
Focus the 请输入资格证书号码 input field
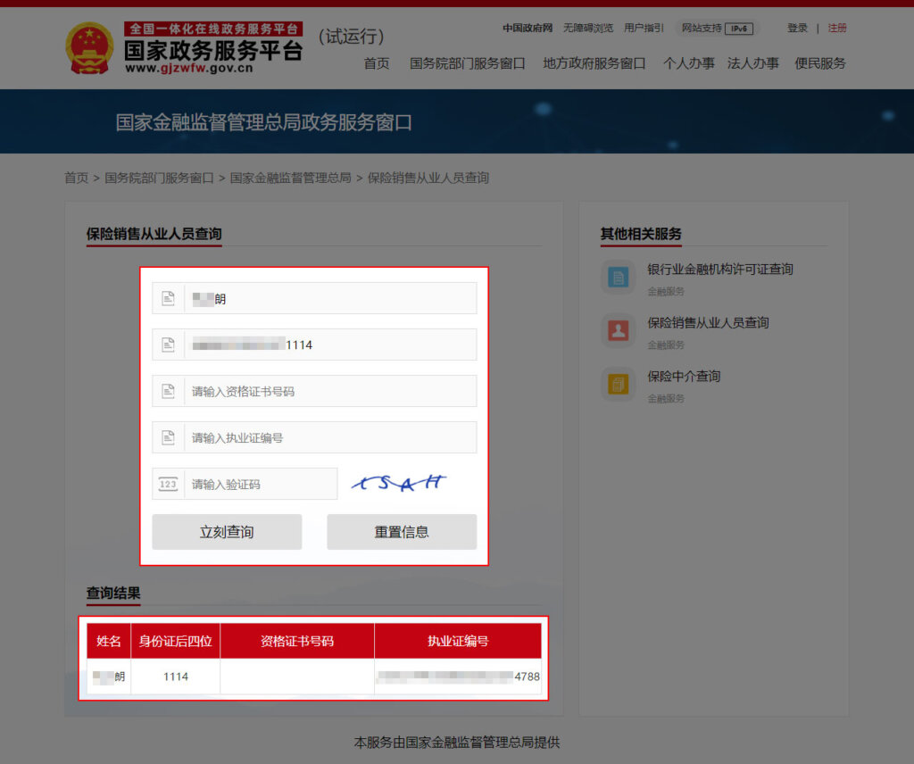(330, 391)
